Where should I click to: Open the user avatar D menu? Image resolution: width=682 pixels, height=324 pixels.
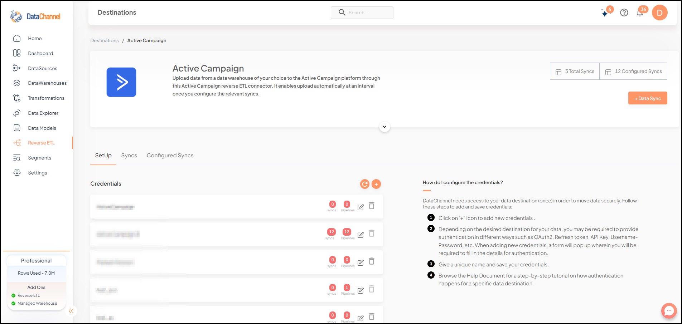coord(659,13)
